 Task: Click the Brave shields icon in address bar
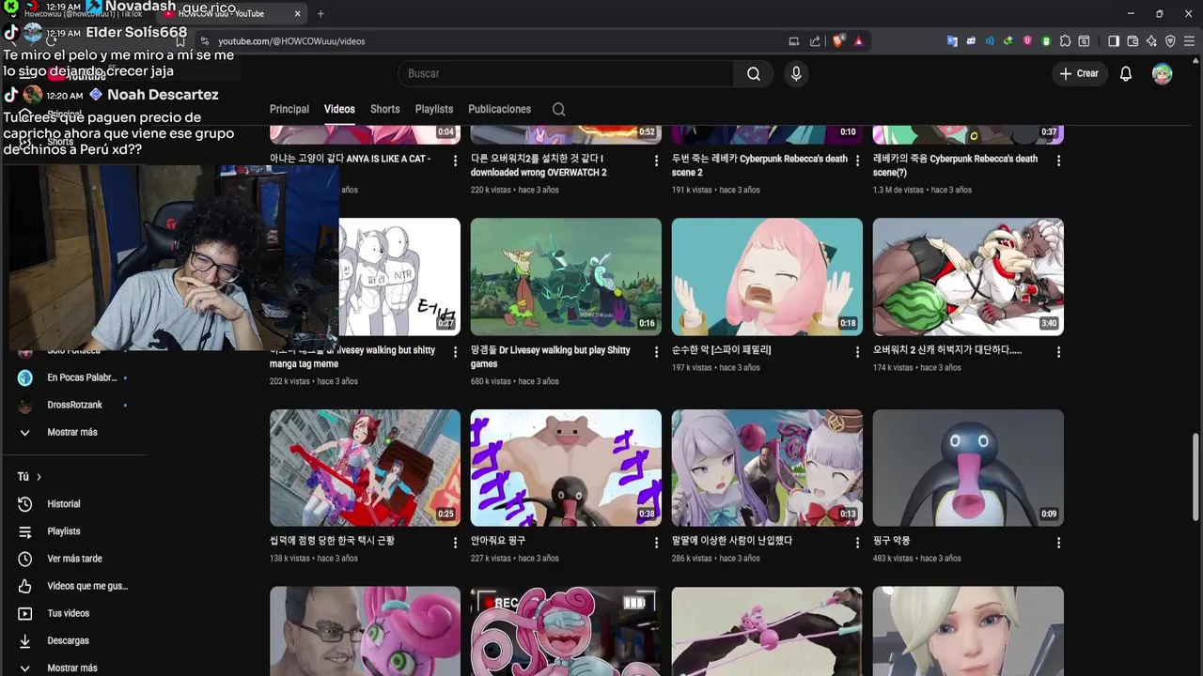click(x=838, y=41)
